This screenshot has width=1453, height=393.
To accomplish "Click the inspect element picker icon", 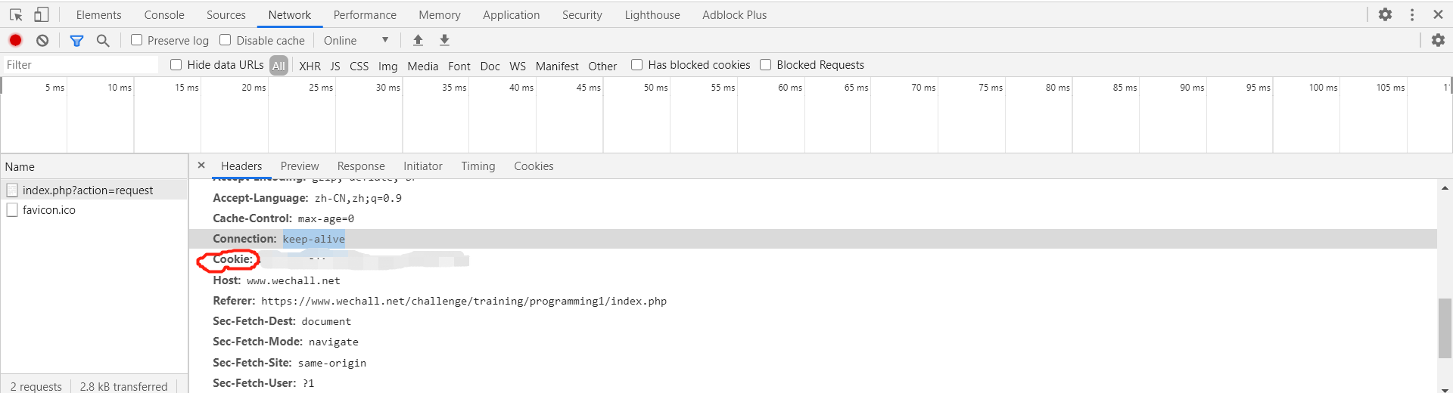I will (16, 14).
